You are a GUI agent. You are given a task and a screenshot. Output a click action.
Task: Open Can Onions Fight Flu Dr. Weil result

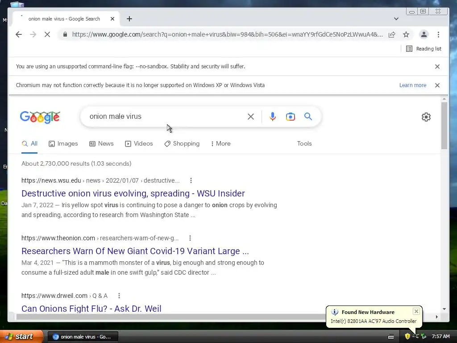(91, 309)
